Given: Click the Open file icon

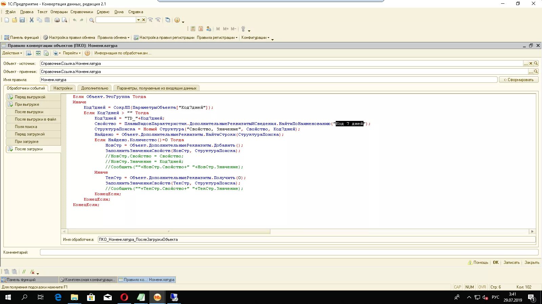Looking at the screenshot, I should click(x=15, y=20).
